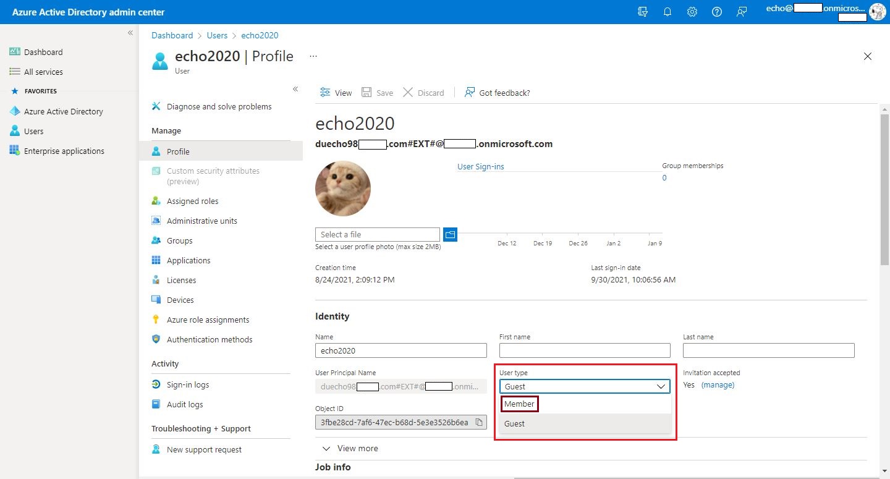Expand View more section
This screenshot has width=890, height=479.
tap(350, 448)
